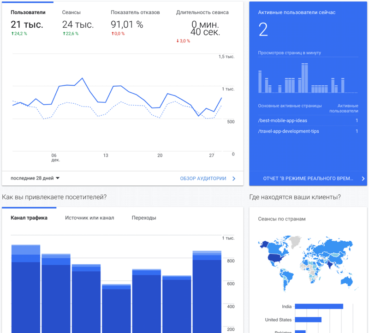
Task: Click the United States on the world map
Action: click(276, 259)
